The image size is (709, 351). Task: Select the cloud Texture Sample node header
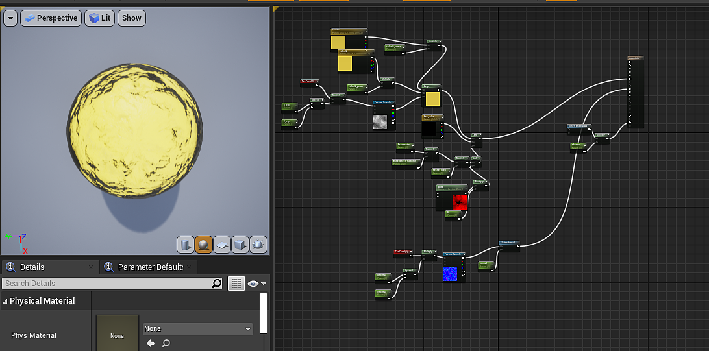click(x=384, y=103)
